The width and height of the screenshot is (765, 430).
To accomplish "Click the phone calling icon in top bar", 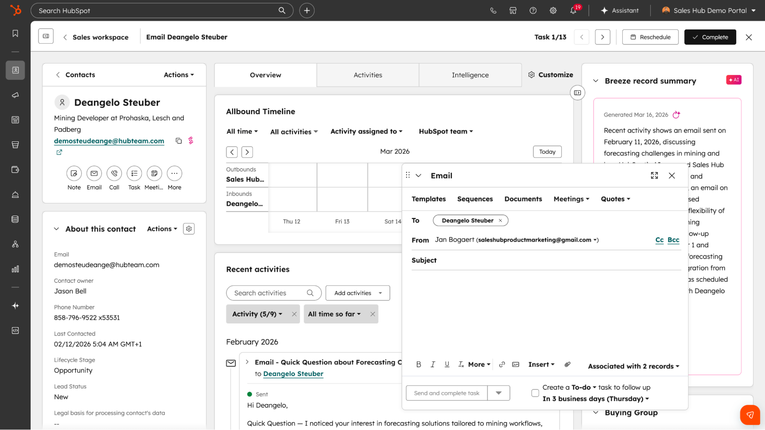I will (x=493, y=11).
